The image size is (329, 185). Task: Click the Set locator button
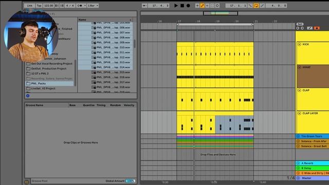pos(300,24)
